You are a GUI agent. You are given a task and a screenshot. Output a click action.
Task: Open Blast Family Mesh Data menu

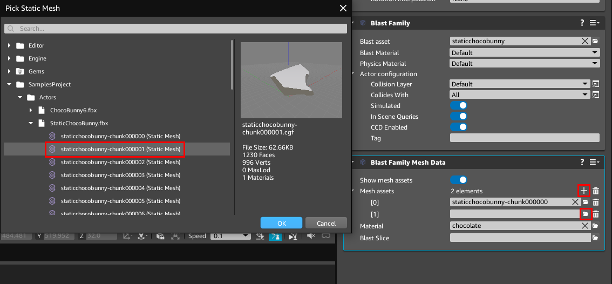[x=594, y=162]
